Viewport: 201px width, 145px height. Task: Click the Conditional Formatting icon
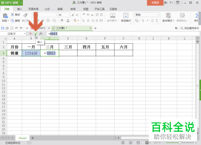(x=168, y=16)
